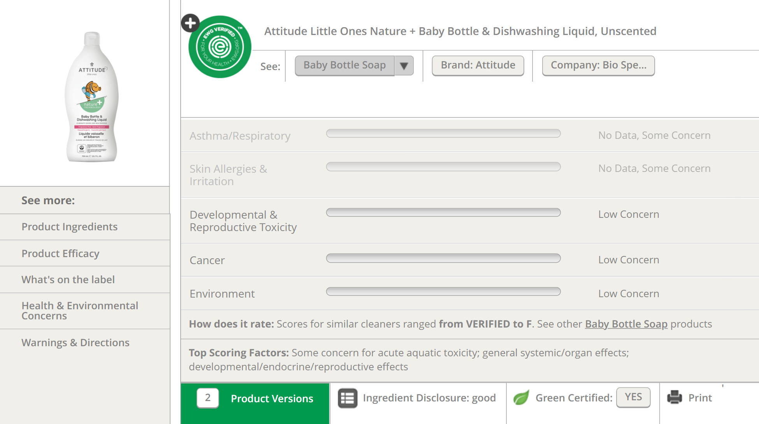Open the Baby Bottle Soap dropdown arrow

[x=404, y=66]
